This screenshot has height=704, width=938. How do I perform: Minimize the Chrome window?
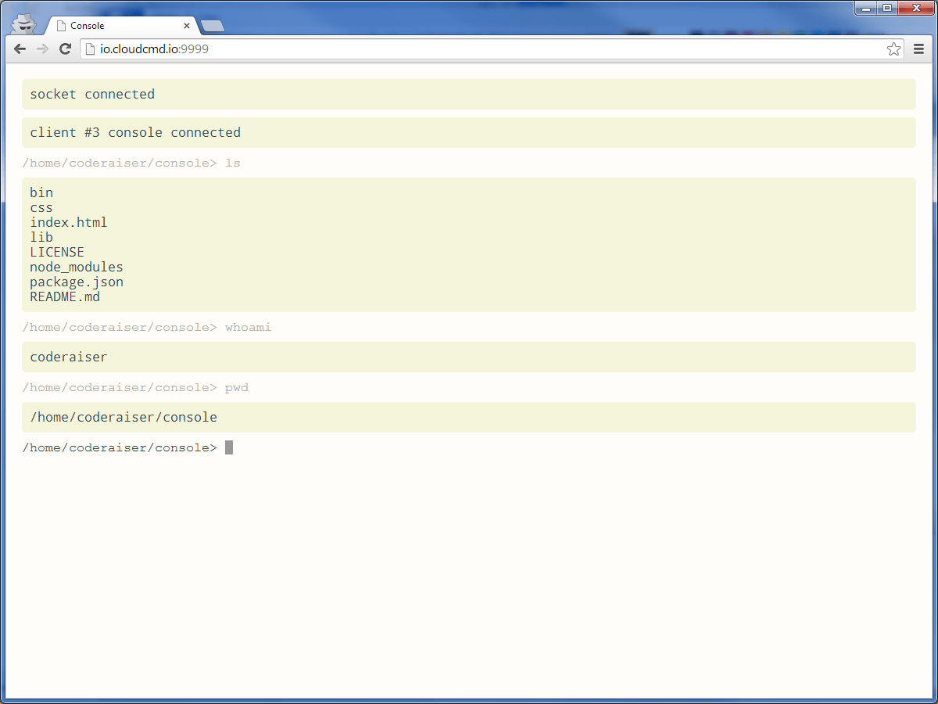click(866, 8)
